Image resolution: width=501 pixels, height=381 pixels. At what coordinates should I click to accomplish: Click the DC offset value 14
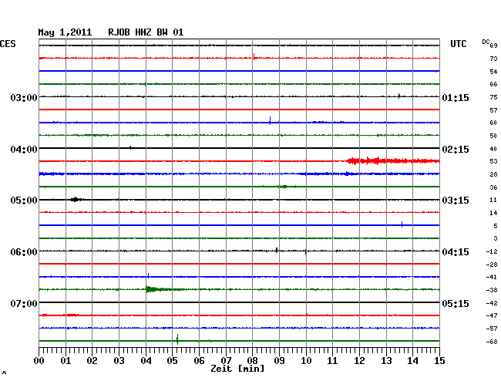(x=493, y=213)
